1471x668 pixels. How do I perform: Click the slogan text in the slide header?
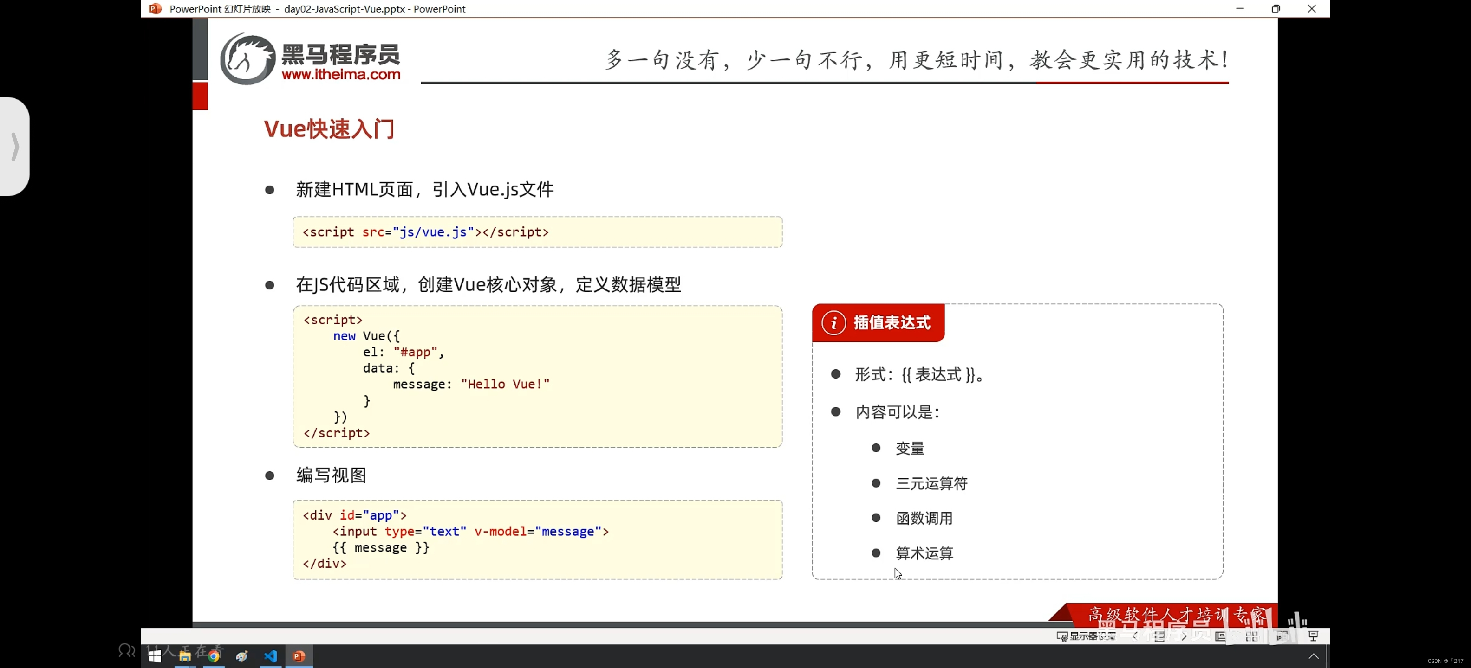pos(917,59)
